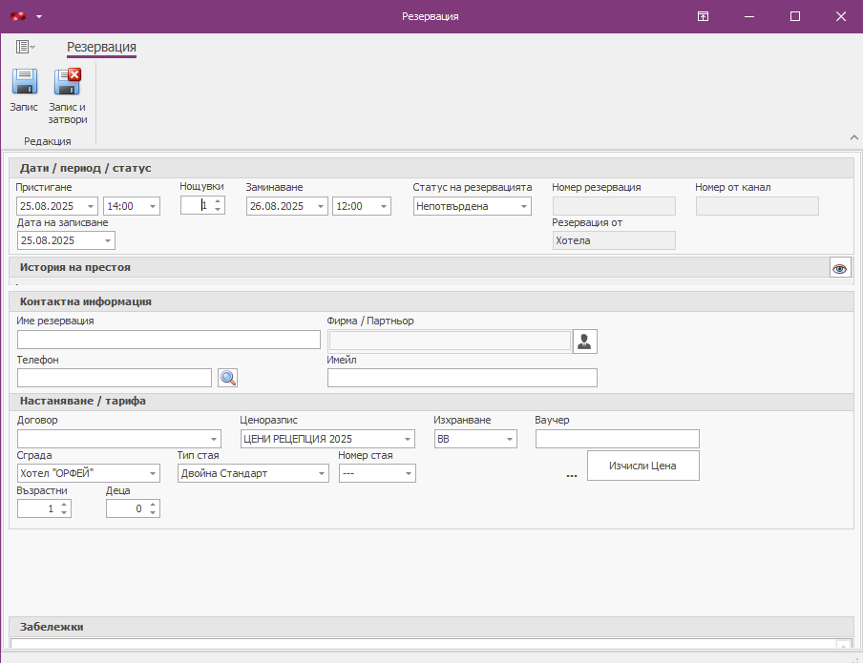Select the Резервация ribbon tab
This screenshot has height=663, width=863.
click(101, 47)
